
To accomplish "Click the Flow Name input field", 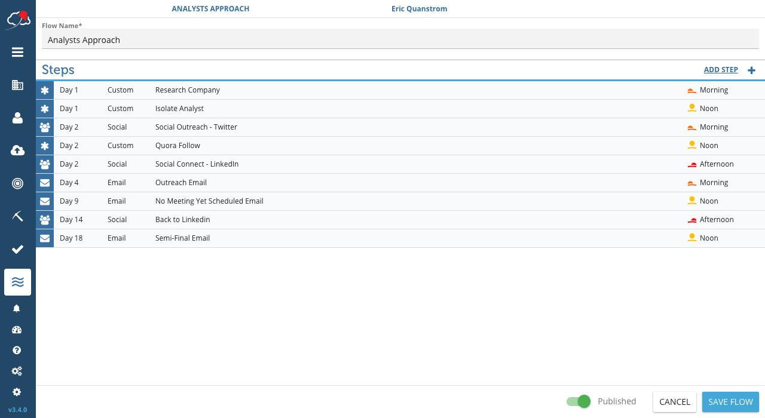I will 400,40.
